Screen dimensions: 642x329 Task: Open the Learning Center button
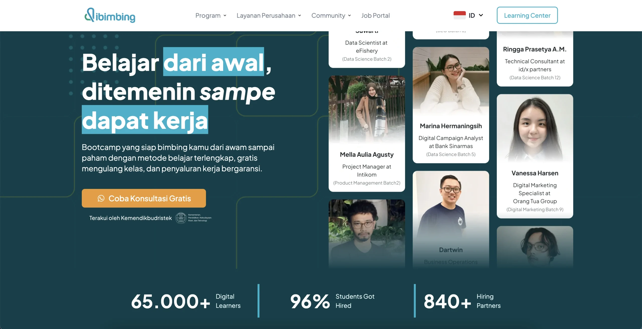527,15
